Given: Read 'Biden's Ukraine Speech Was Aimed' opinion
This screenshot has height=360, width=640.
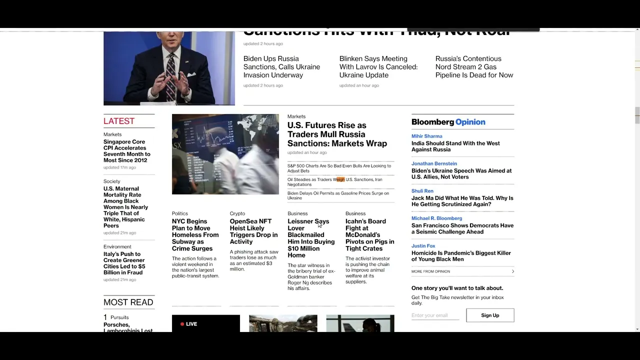Looking at the screenshot, I should point(461,173).
